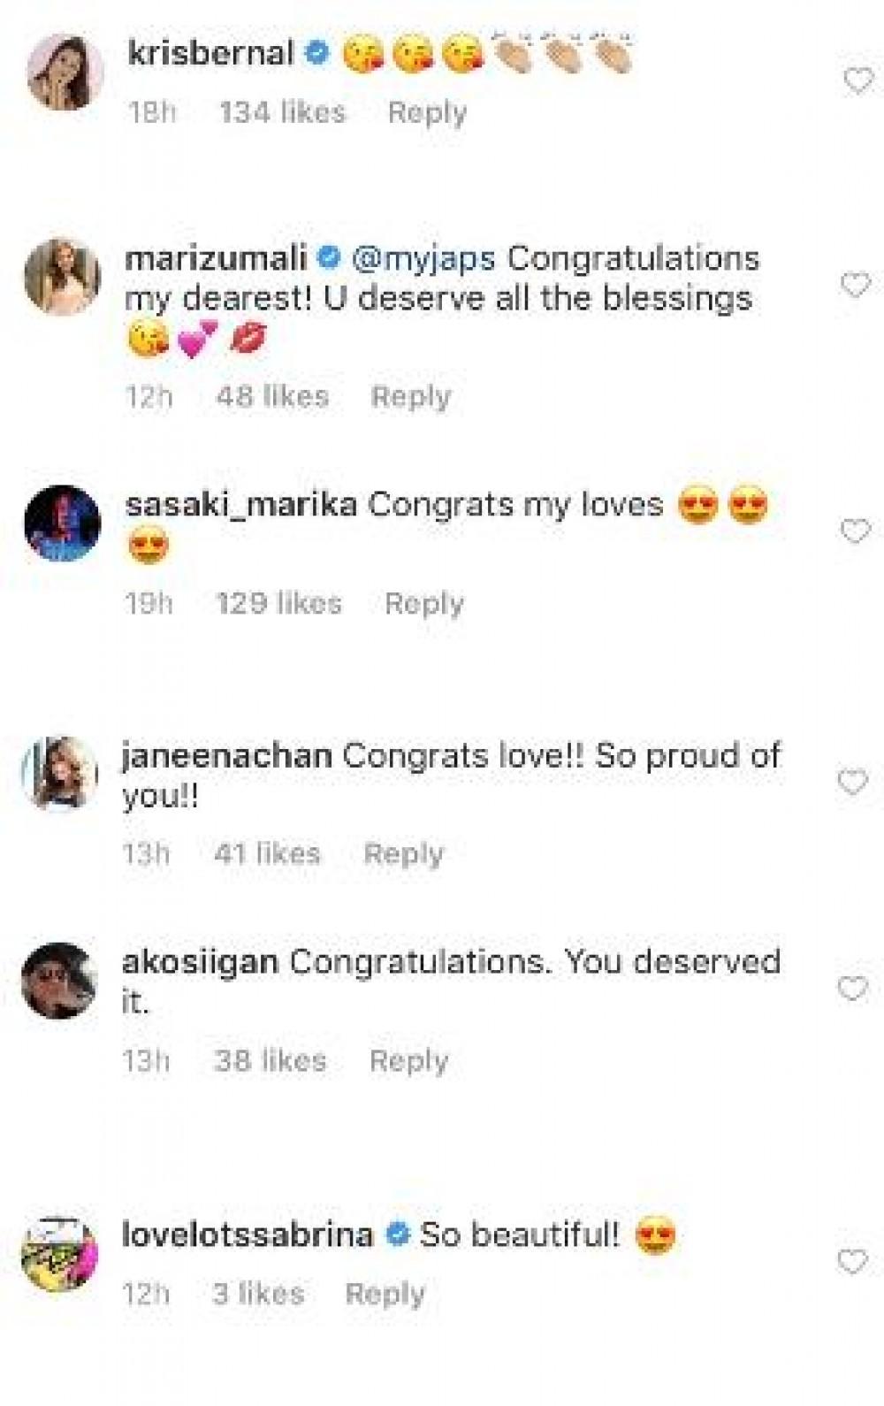
Task: Show the 129 likes on sasaki_marika's comment
Action: coord(278,603)
